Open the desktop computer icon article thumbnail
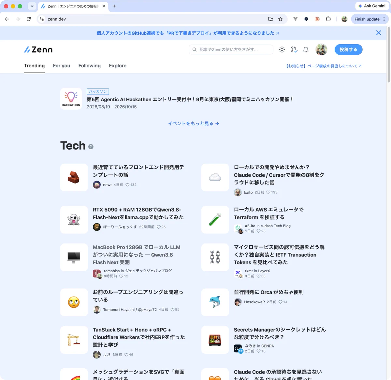The image size is (391, 380). click(x=74, y=257)
